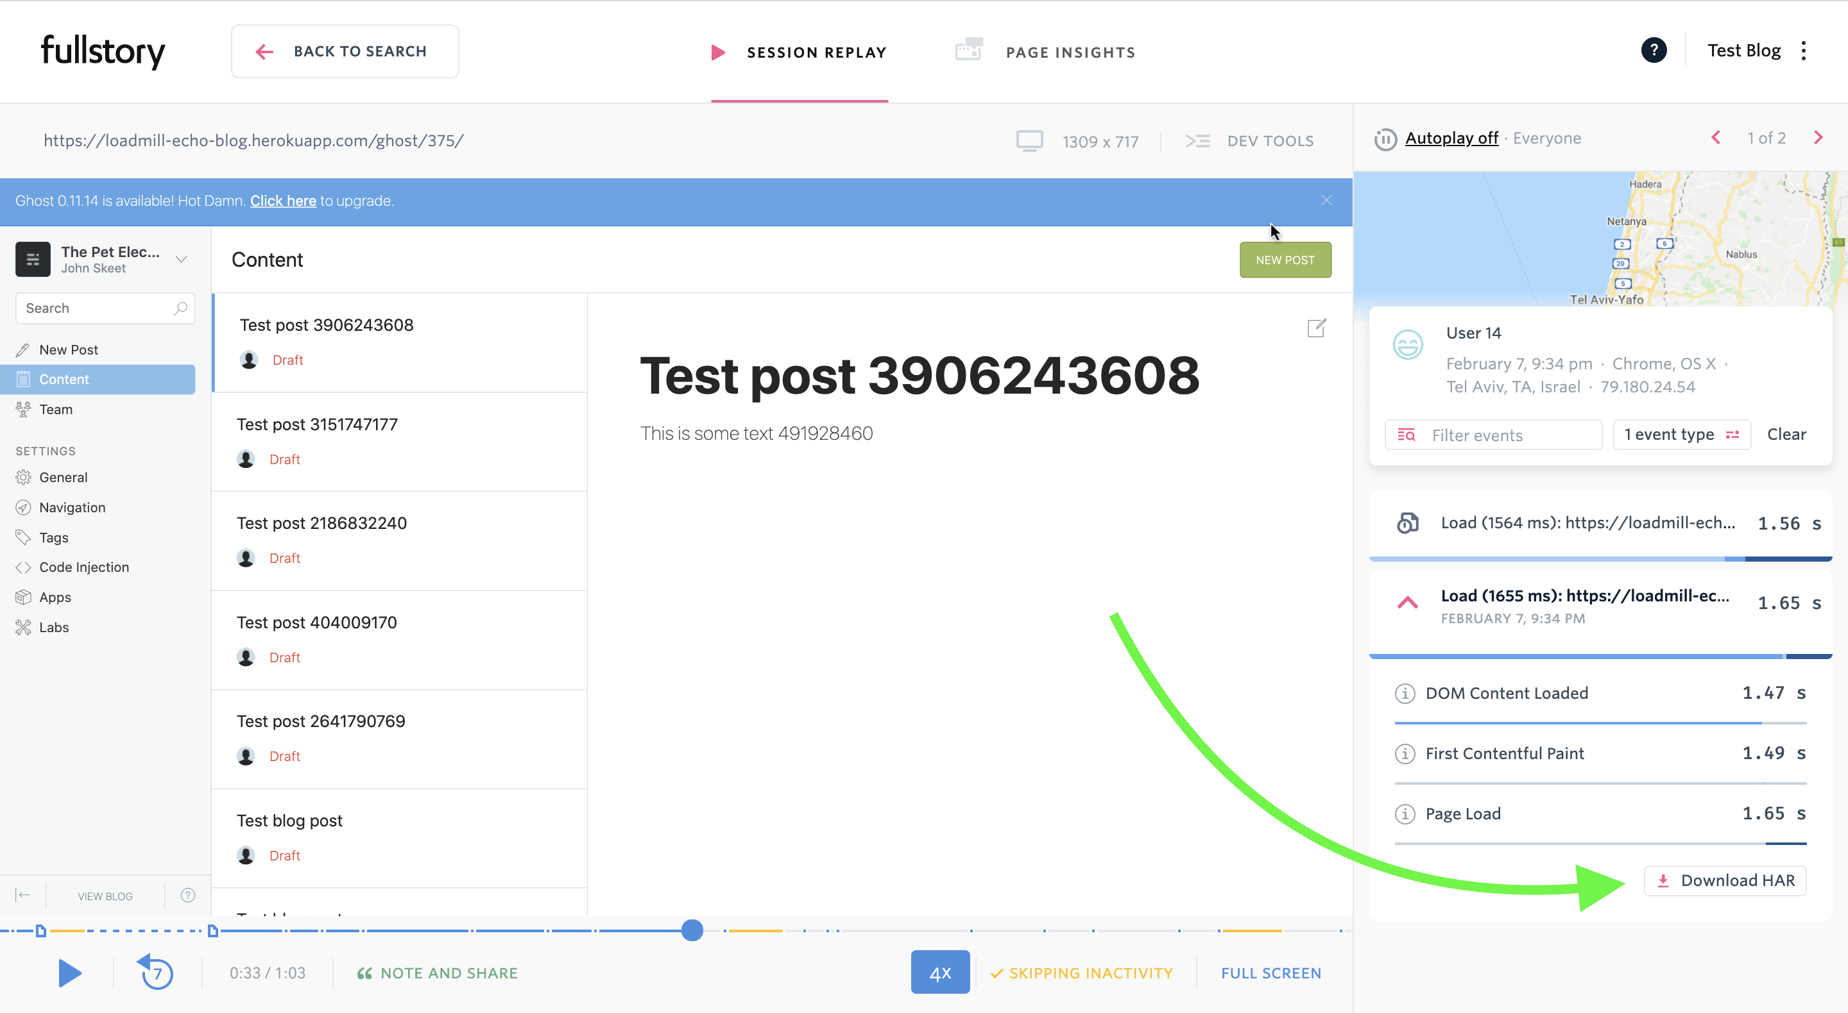This screenshot has width=1848, height=1013.
Task: Open Apps settings
Action: (x=55, y=597)
